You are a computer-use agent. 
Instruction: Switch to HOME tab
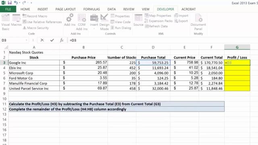(25, 9)
